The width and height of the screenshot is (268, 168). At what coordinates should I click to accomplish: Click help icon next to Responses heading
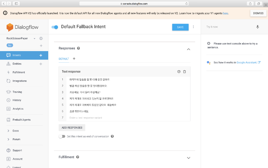click(78, 48)
